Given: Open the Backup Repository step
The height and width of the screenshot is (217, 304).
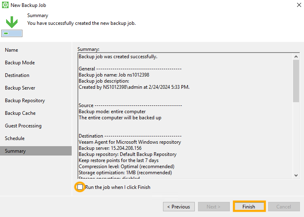Looking at the screenshot, I should click(x=25, y=101).
